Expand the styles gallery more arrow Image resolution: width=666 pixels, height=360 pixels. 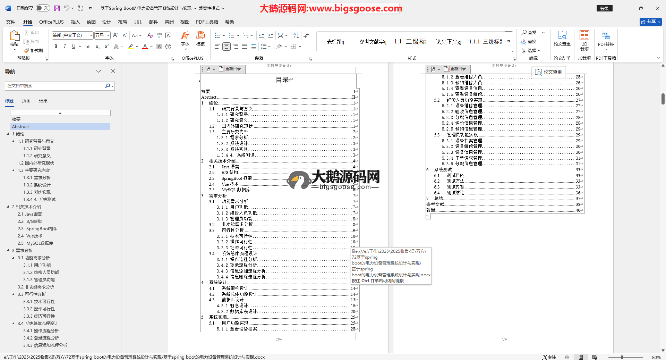pyautogui.click(x=509, y=41)
